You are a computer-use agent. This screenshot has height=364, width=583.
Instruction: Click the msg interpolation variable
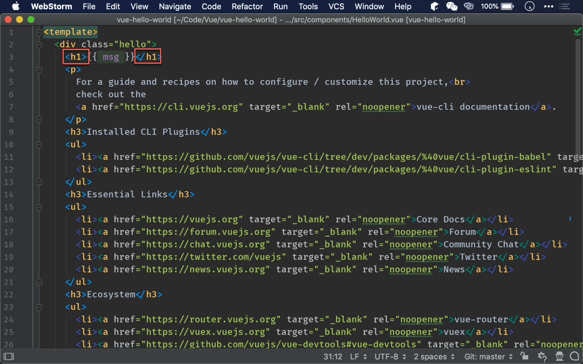tap(111, 57)
